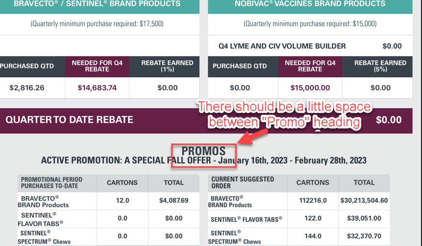Select the $14,683.74 needed for rebate value

click(x=97, y=88)
